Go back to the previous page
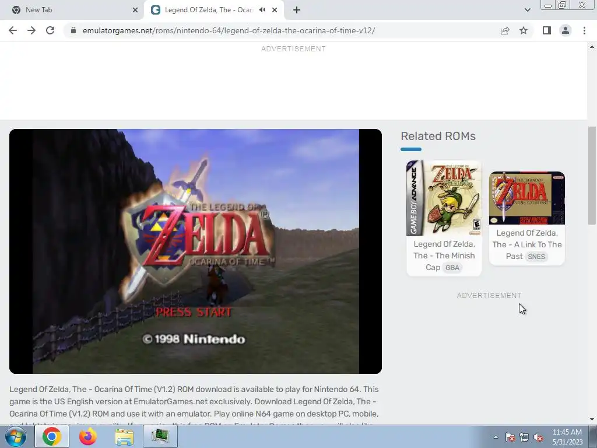The image size is (597, 448). click(x=13, y=30)
